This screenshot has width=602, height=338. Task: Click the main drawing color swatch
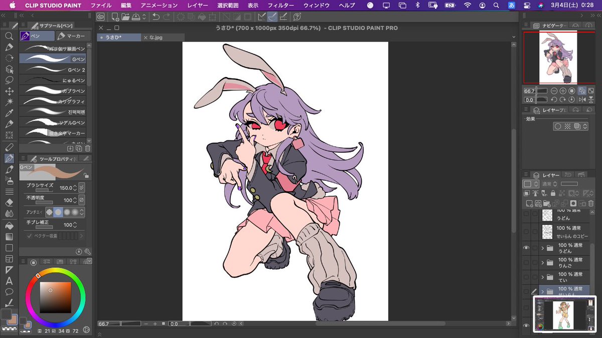[x=7, y=314]
